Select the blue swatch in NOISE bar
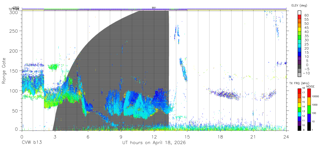Screen dimensions: 322x148 coord(309,118)
